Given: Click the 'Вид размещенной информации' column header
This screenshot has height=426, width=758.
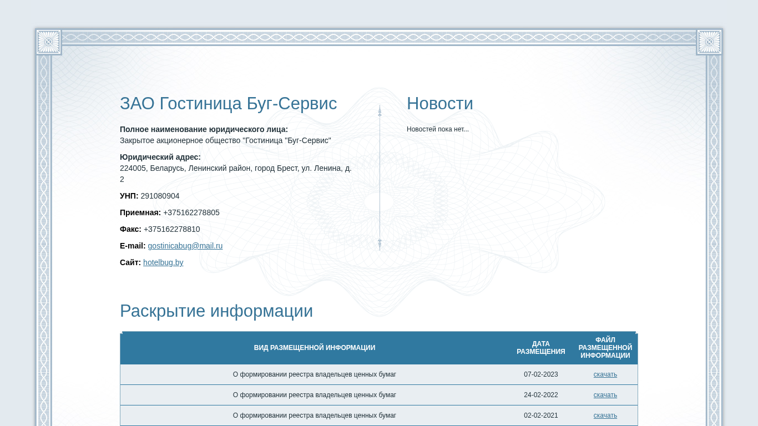Looking at the screenshot, I should pyautogui.click(x=314, y=348).
